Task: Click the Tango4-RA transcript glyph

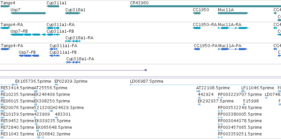Action: coord(5,28)
